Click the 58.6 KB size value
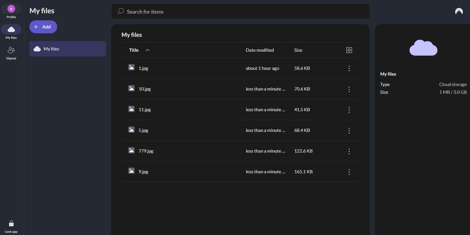This screenshot has width=470, height=235. (302, 68)
